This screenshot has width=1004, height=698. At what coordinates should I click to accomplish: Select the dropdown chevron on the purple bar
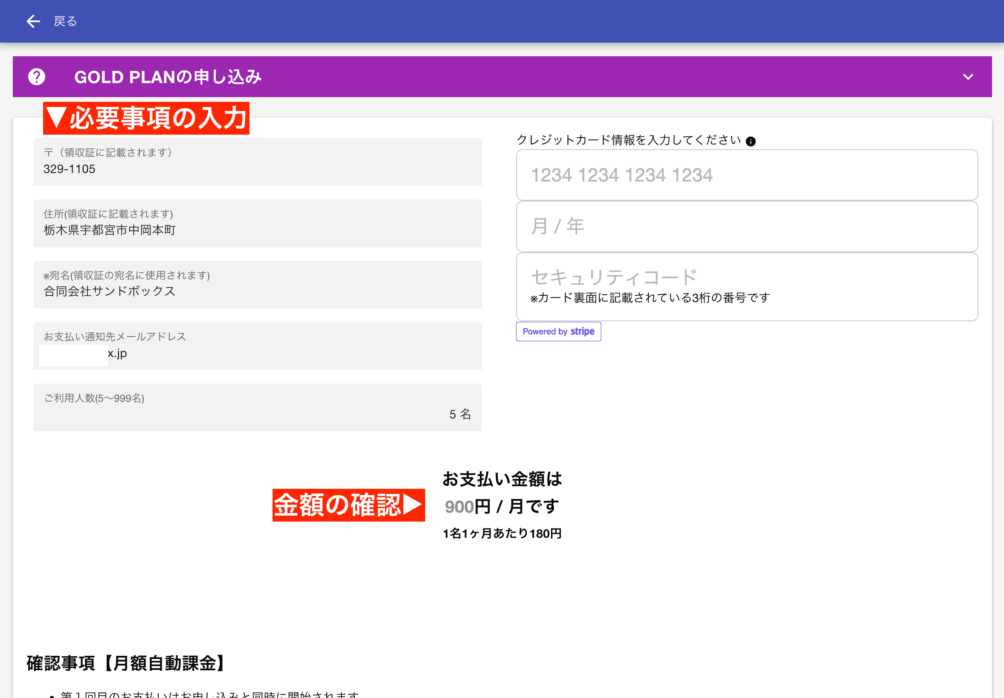968,76
